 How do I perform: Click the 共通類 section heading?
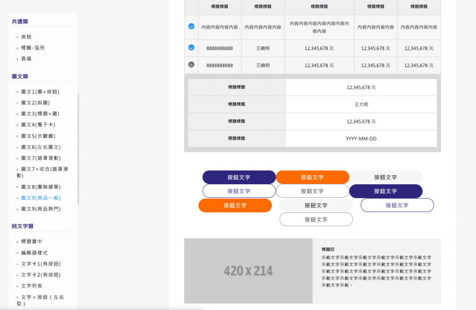(x=20, y=21)
